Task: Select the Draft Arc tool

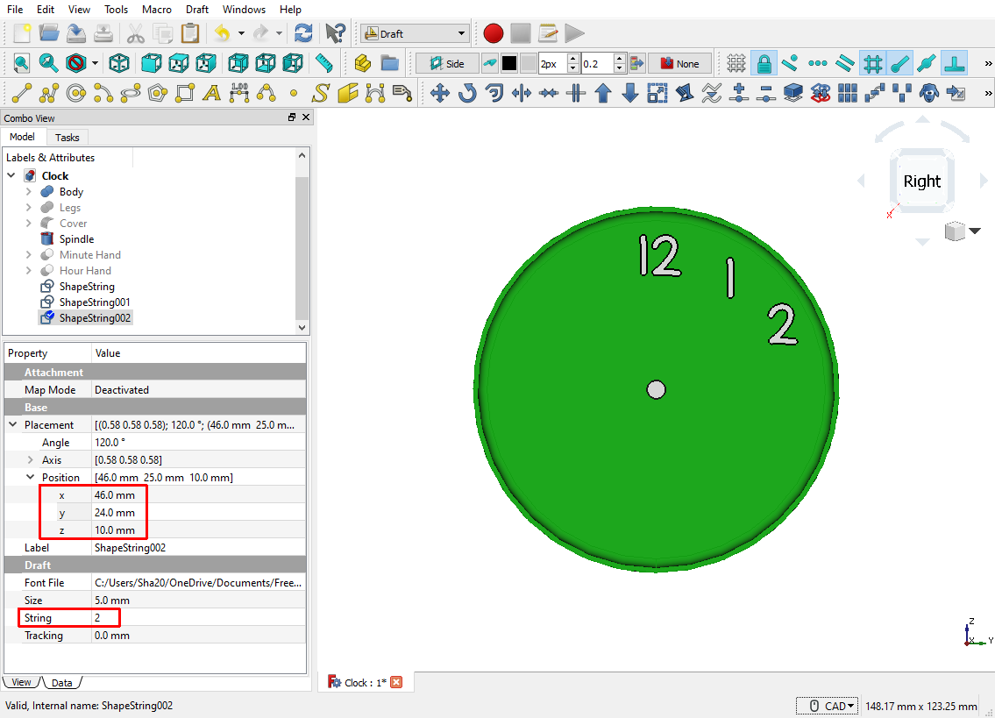Action: coord(103,93)
